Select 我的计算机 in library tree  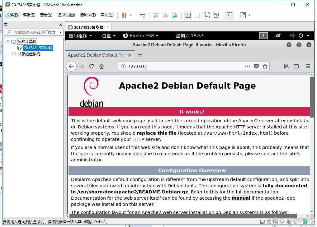pyautogui.click(x=27, y=42)
